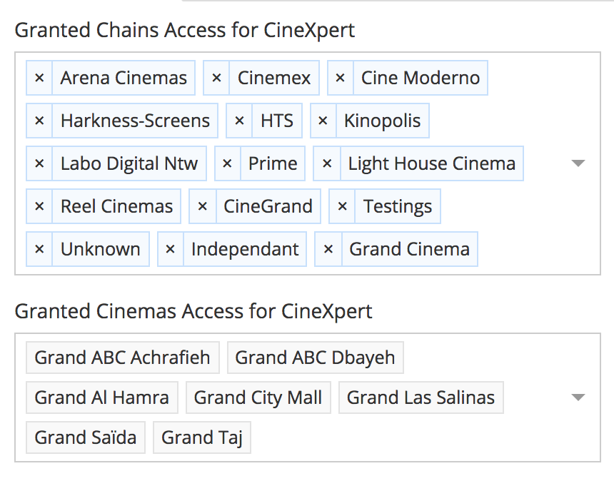This screenshot has height=481, width=614.
Task: Select the Grand Las Salinas tag
Action: (x=421, y=398)
